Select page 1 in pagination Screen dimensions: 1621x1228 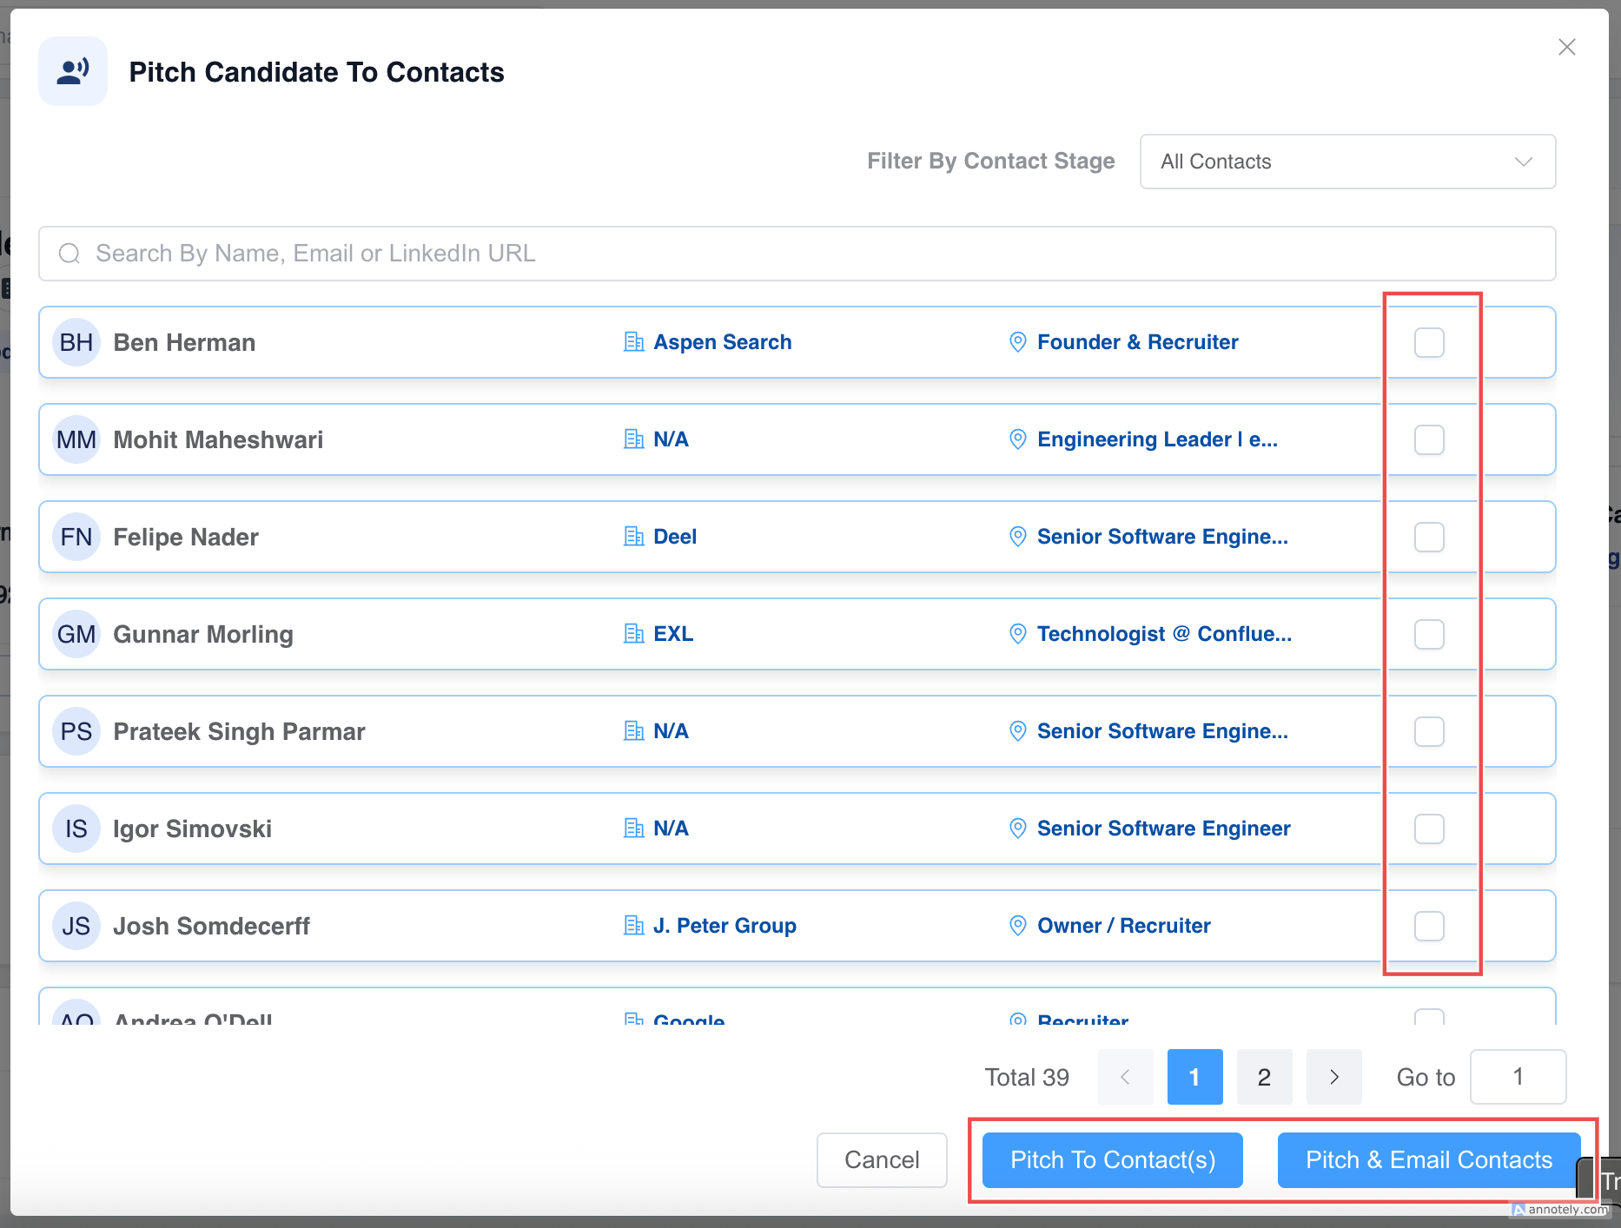[1194, 1077]
